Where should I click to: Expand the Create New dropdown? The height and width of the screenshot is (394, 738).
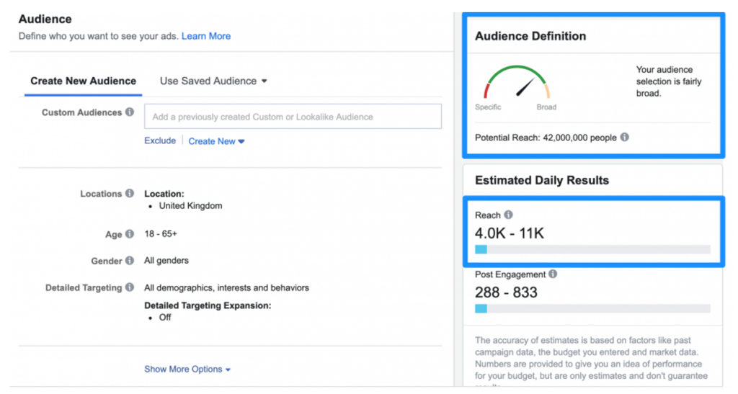click(216, 141)
